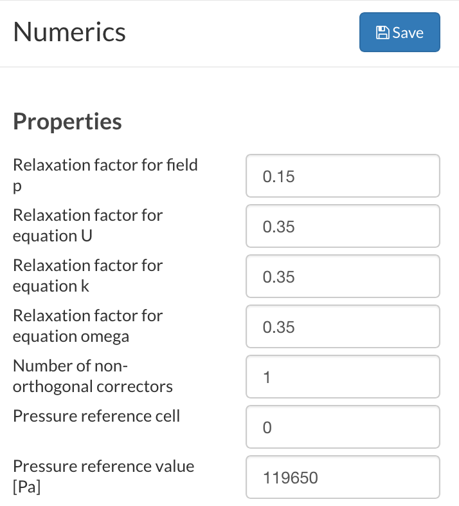
Task: Edit the non-orthogonal correctors number field
Action: [x=343, y=377]
